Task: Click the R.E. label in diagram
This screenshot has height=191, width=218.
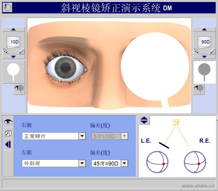Action: [205, 141]
